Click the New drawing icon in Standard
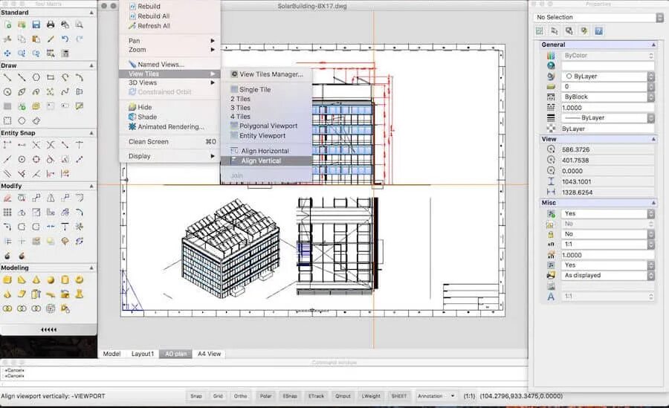This screenshot has height=408, width=669. point(7,25)
